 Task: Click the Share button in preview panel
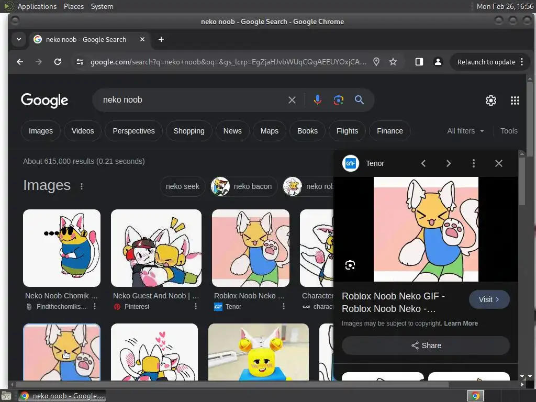click(x=426, y=345)
